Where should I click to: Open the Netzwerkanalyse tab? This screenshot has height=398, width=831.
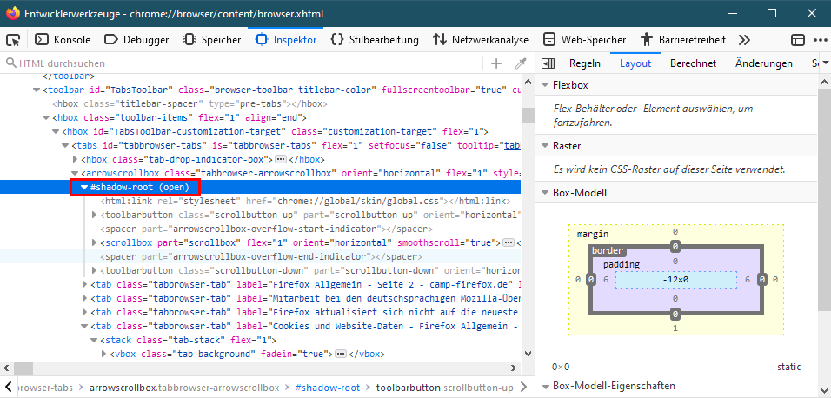coord(481,40)
